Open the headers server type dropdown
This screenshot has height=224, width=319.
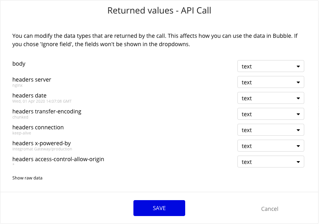tap(270, 82)
